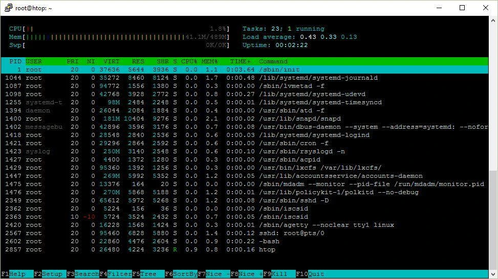Select the agetty tty1 process row
498x279 pixels.
[245, 225]
